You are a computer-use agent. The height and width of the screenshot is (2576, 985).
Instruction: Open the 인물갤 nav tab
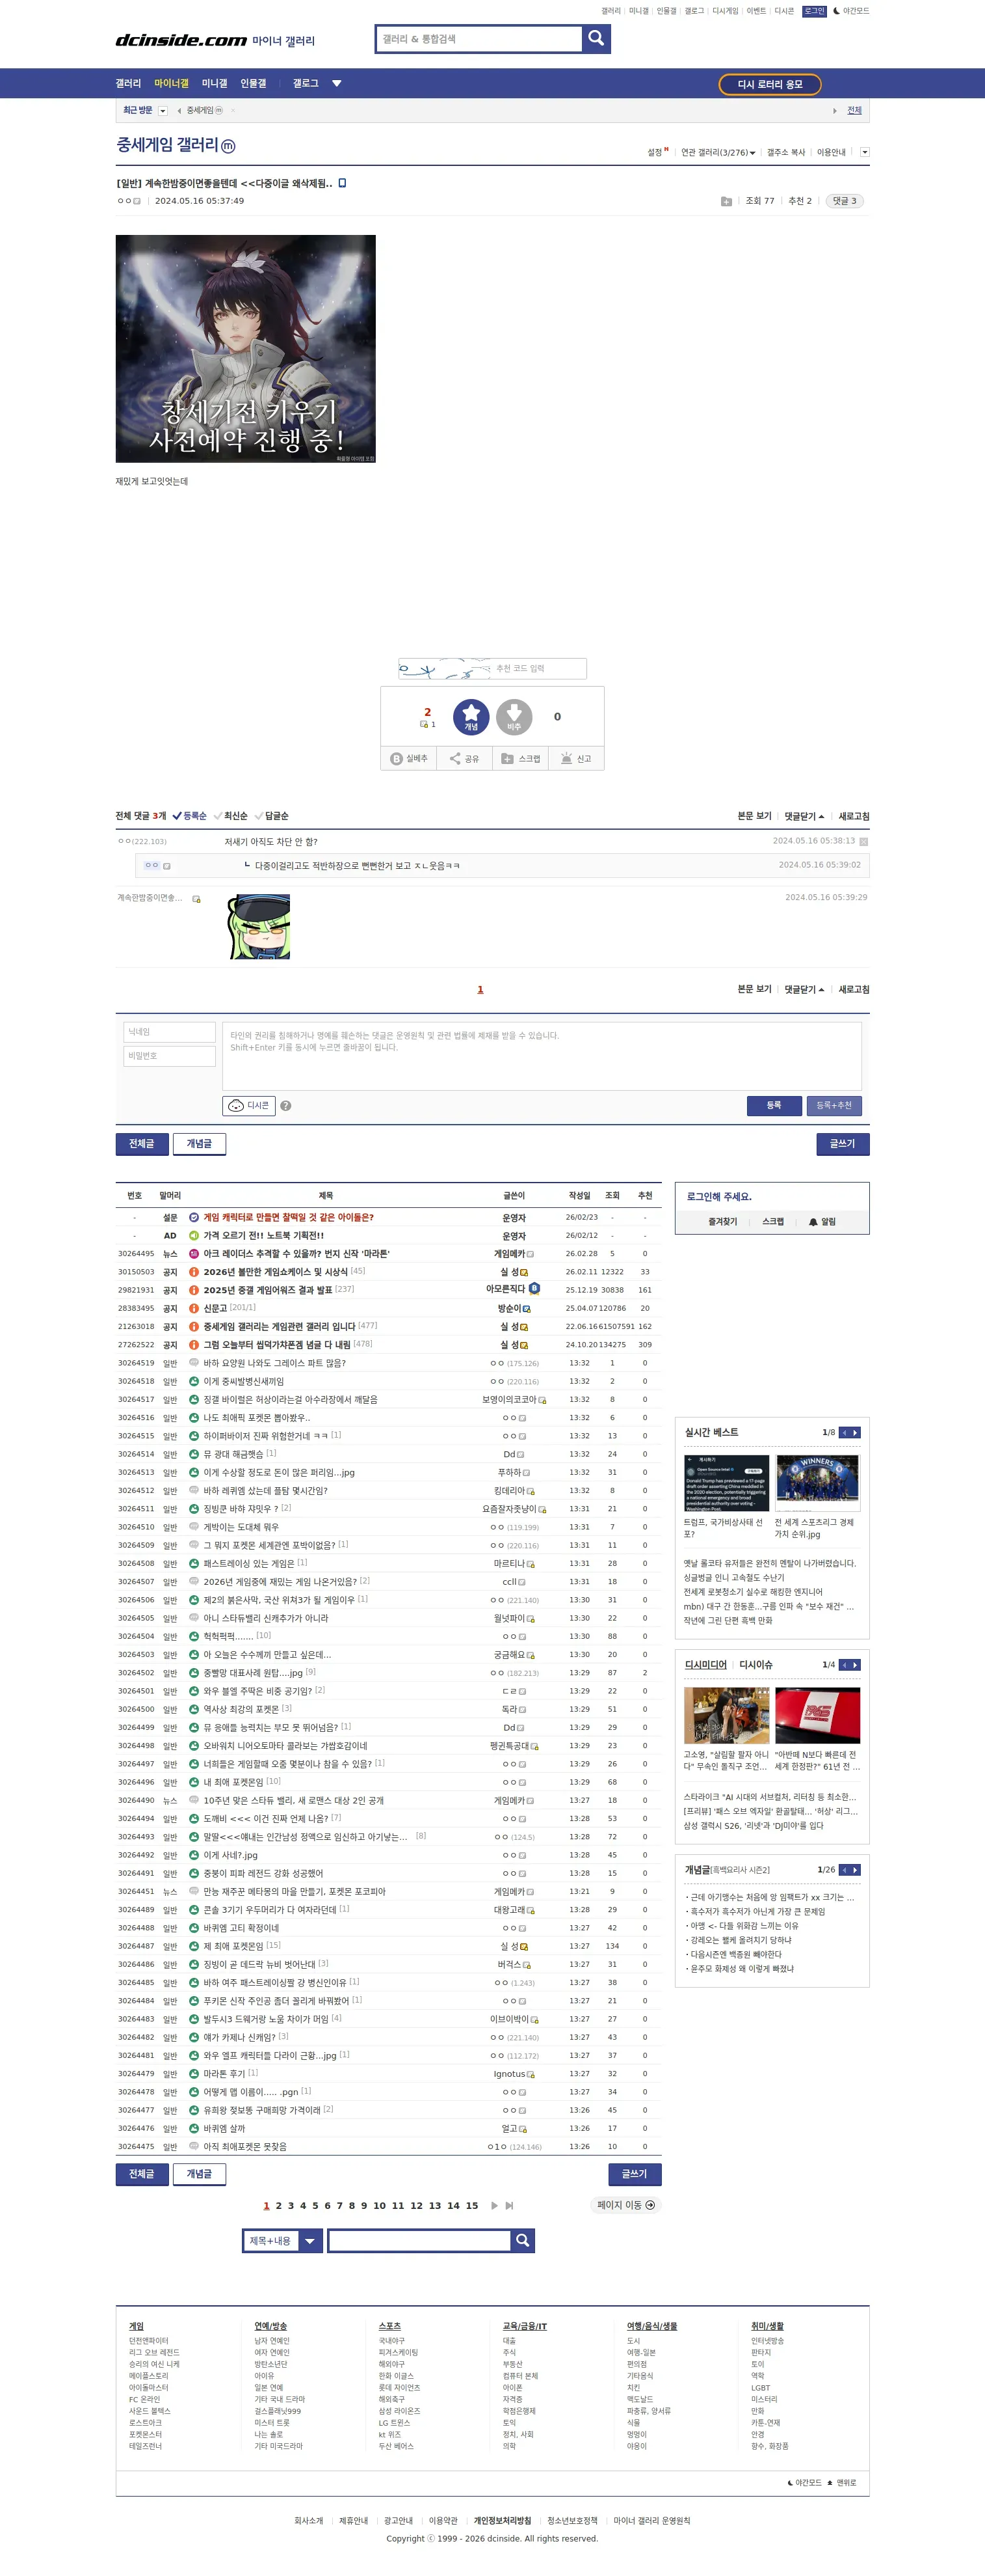click(254, 83)
